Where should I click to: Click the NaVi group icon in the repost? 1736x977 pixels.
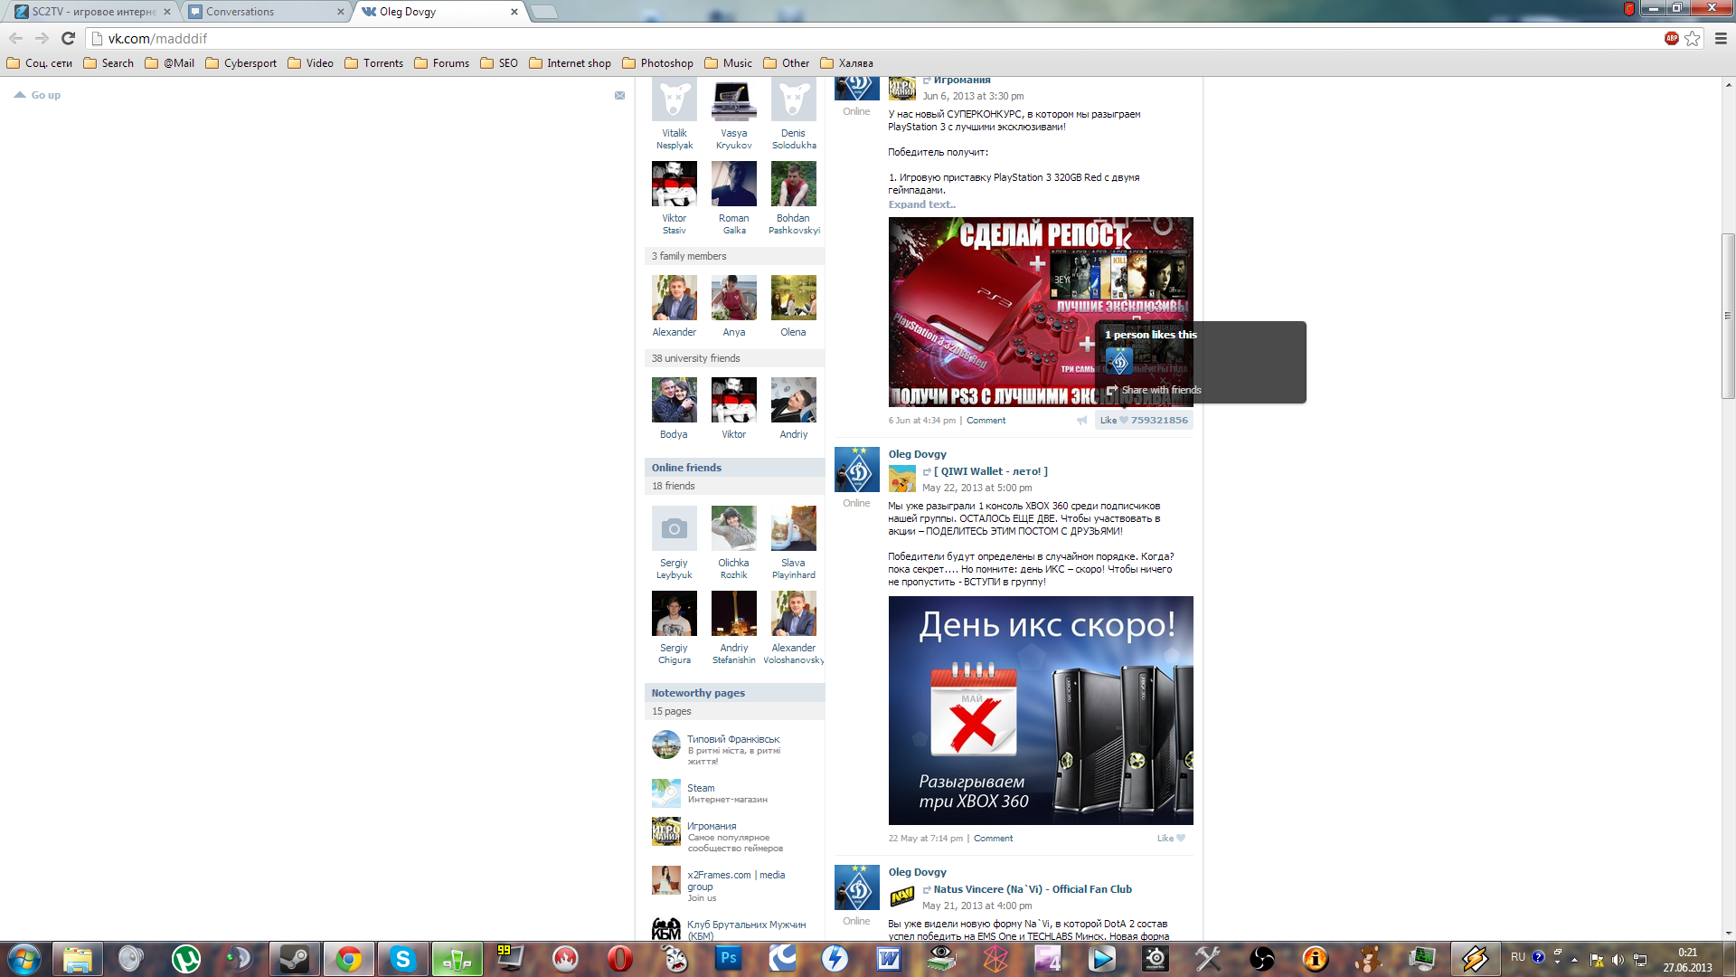click(x=901, y=896)
